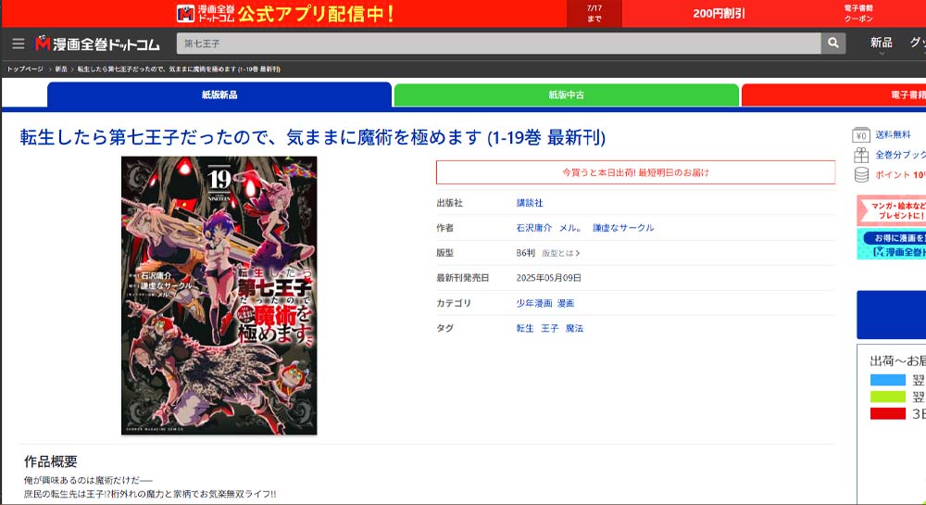This screenshot has height=505, width=926.
Task: Click the green shipping legend swatch
Action: tap(888, 397)
